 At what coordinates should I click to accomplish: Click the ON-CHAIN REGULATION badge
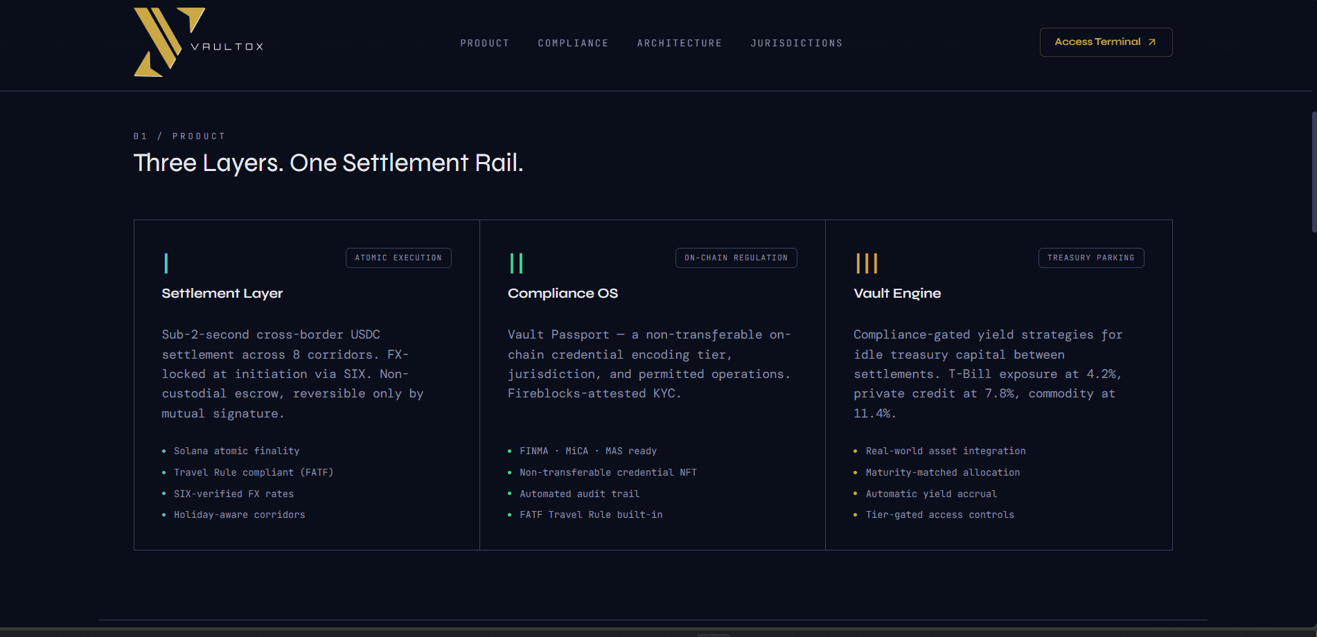click(736, 258)
